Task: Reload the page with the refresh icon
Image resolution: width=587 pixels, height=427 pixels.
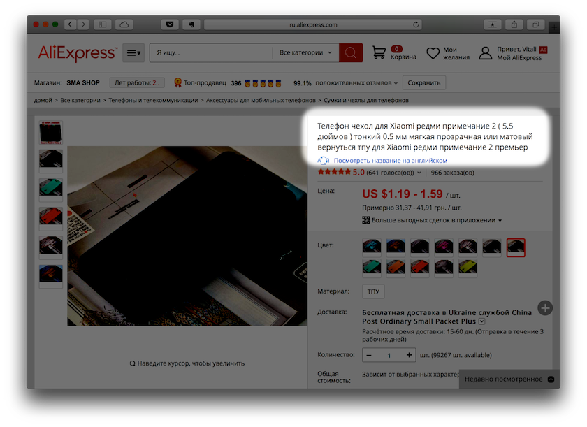Action: tap(416, 24)
